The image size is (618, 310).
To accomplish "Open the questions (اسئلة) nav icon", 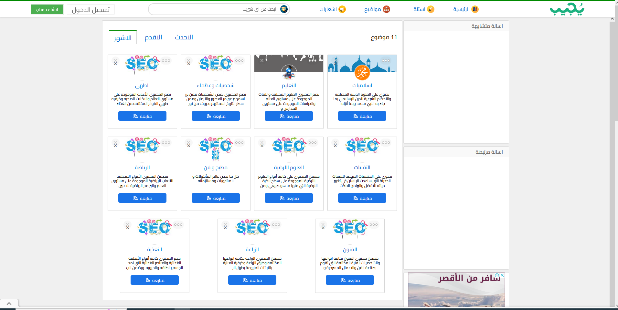I will click(x=431, y=9).
